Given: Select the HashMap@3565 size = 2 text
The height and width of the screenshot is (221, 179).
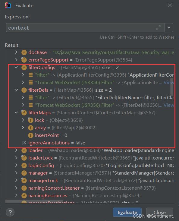Looking at the screenshot, I should 90,68.
